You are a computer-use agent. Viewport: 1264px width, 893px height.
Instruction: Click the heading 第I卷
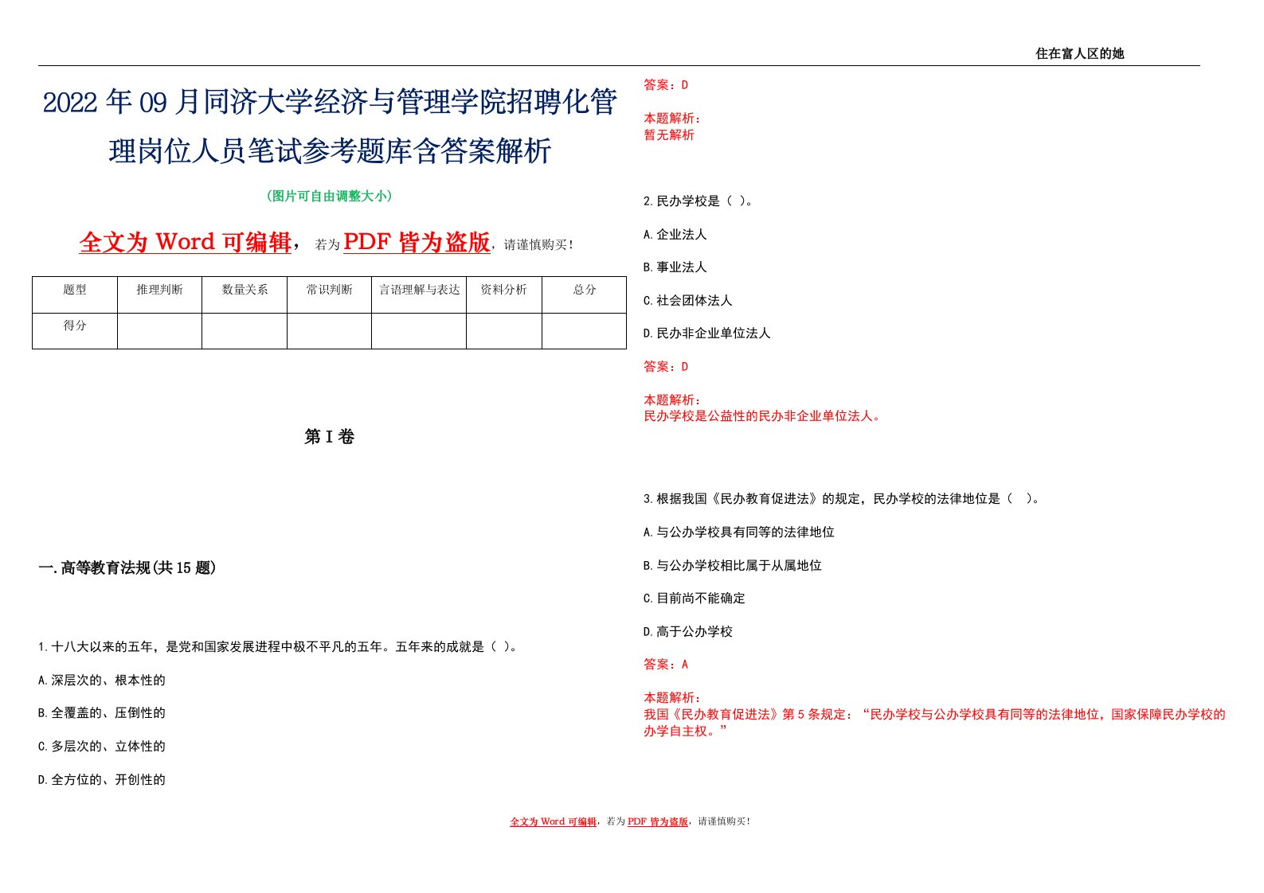coord(330,437)
